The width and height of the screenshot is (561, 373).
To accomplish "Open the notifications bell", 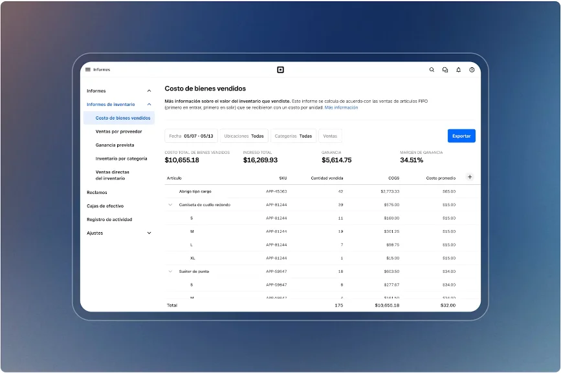I will pos(458,70).
